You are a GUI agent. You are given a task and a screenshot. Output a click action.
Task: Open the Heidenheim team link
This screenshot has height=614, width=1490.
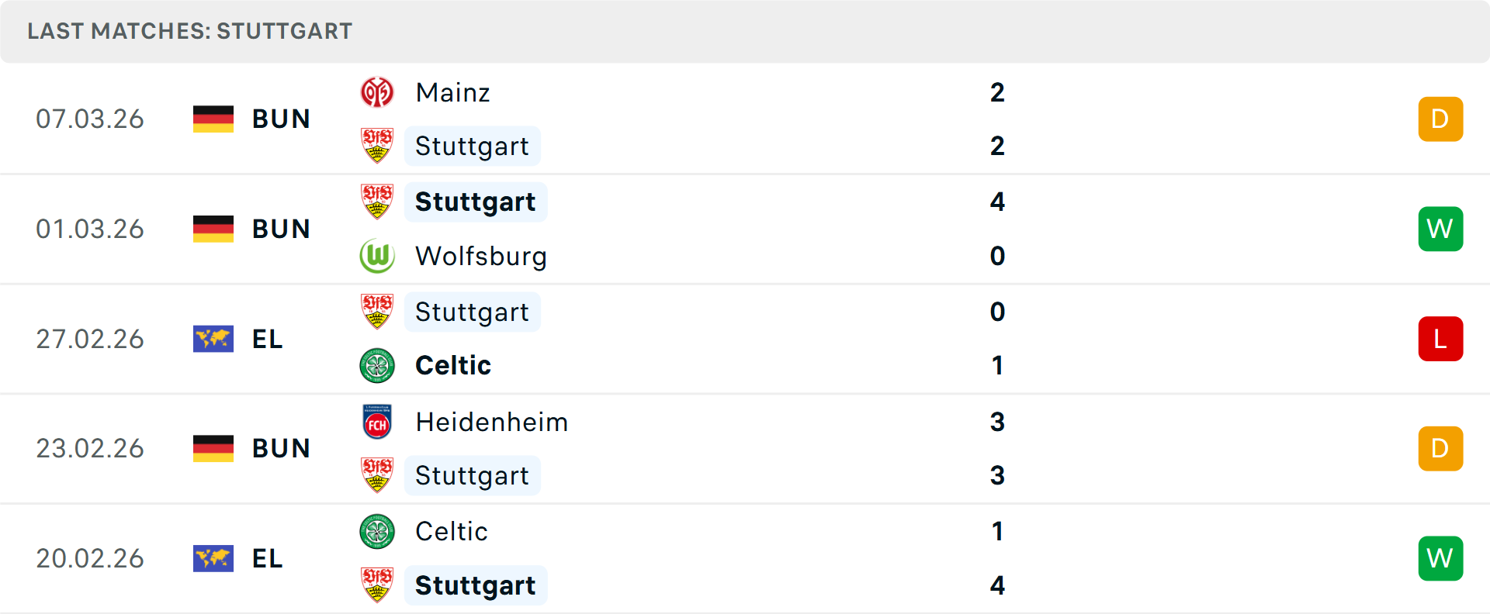click(491, 423)
